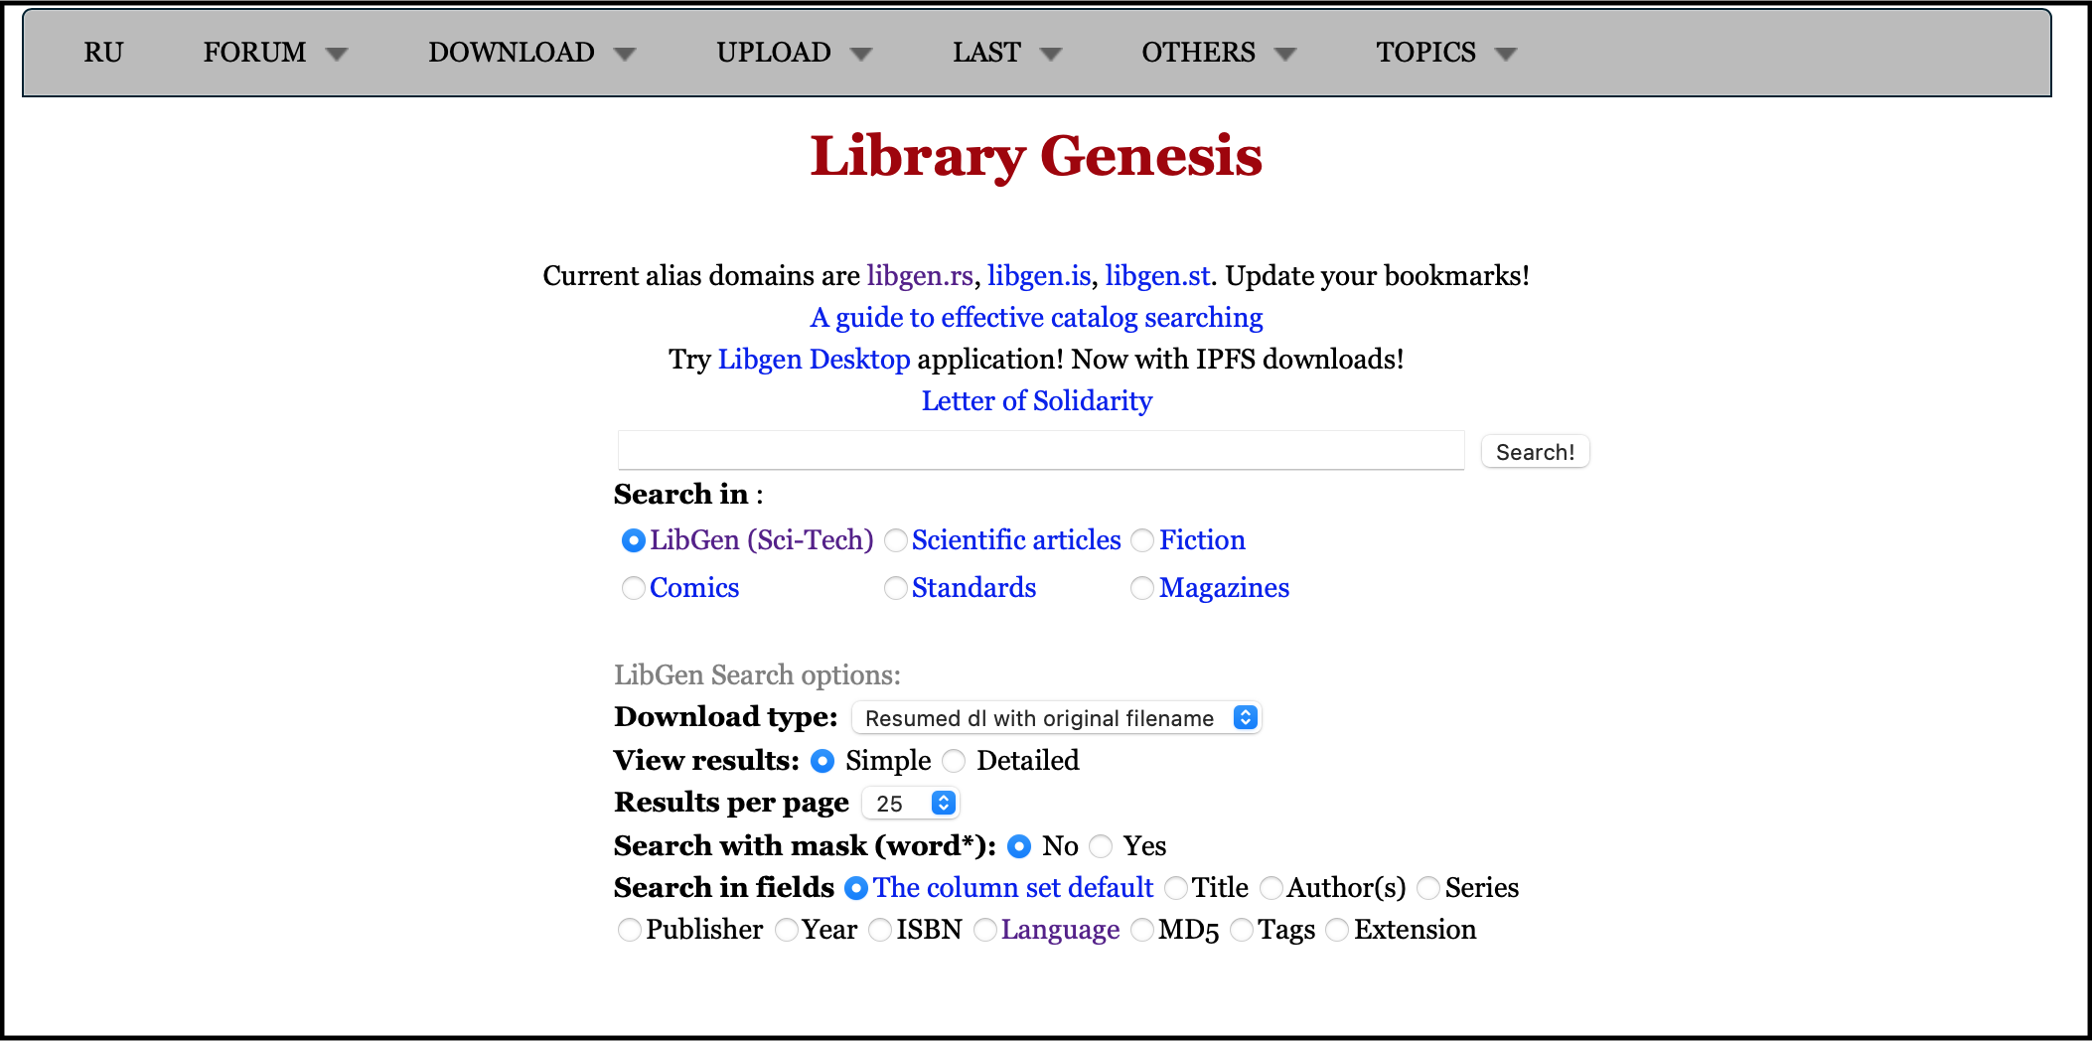Screen dimensions: 2092x1041
Task: Search in the Series field only
Action: coord(1428,888)
